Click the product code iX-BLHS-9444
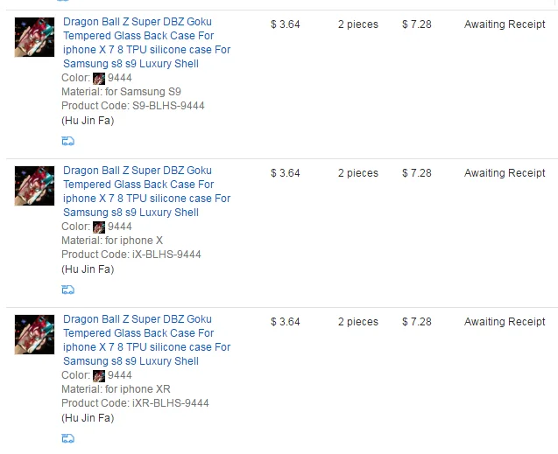The image size is (558, 454). pos(166,255)
